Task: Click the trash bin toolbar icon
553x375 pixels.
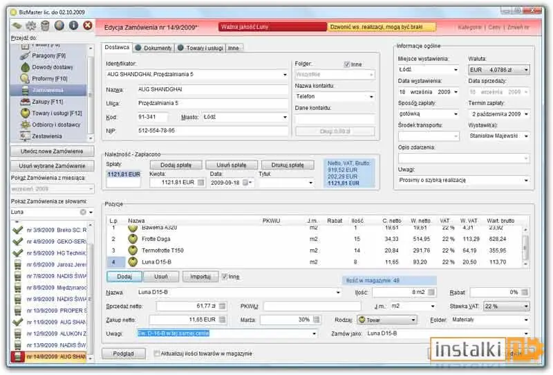Action: [x=45, y=26]
